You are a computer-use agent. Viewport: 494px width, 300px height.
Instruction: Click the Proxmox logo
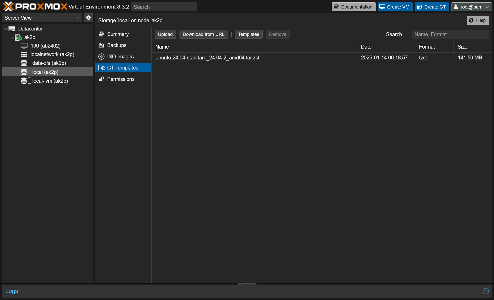pyautogui.click(x=35, y=7)
